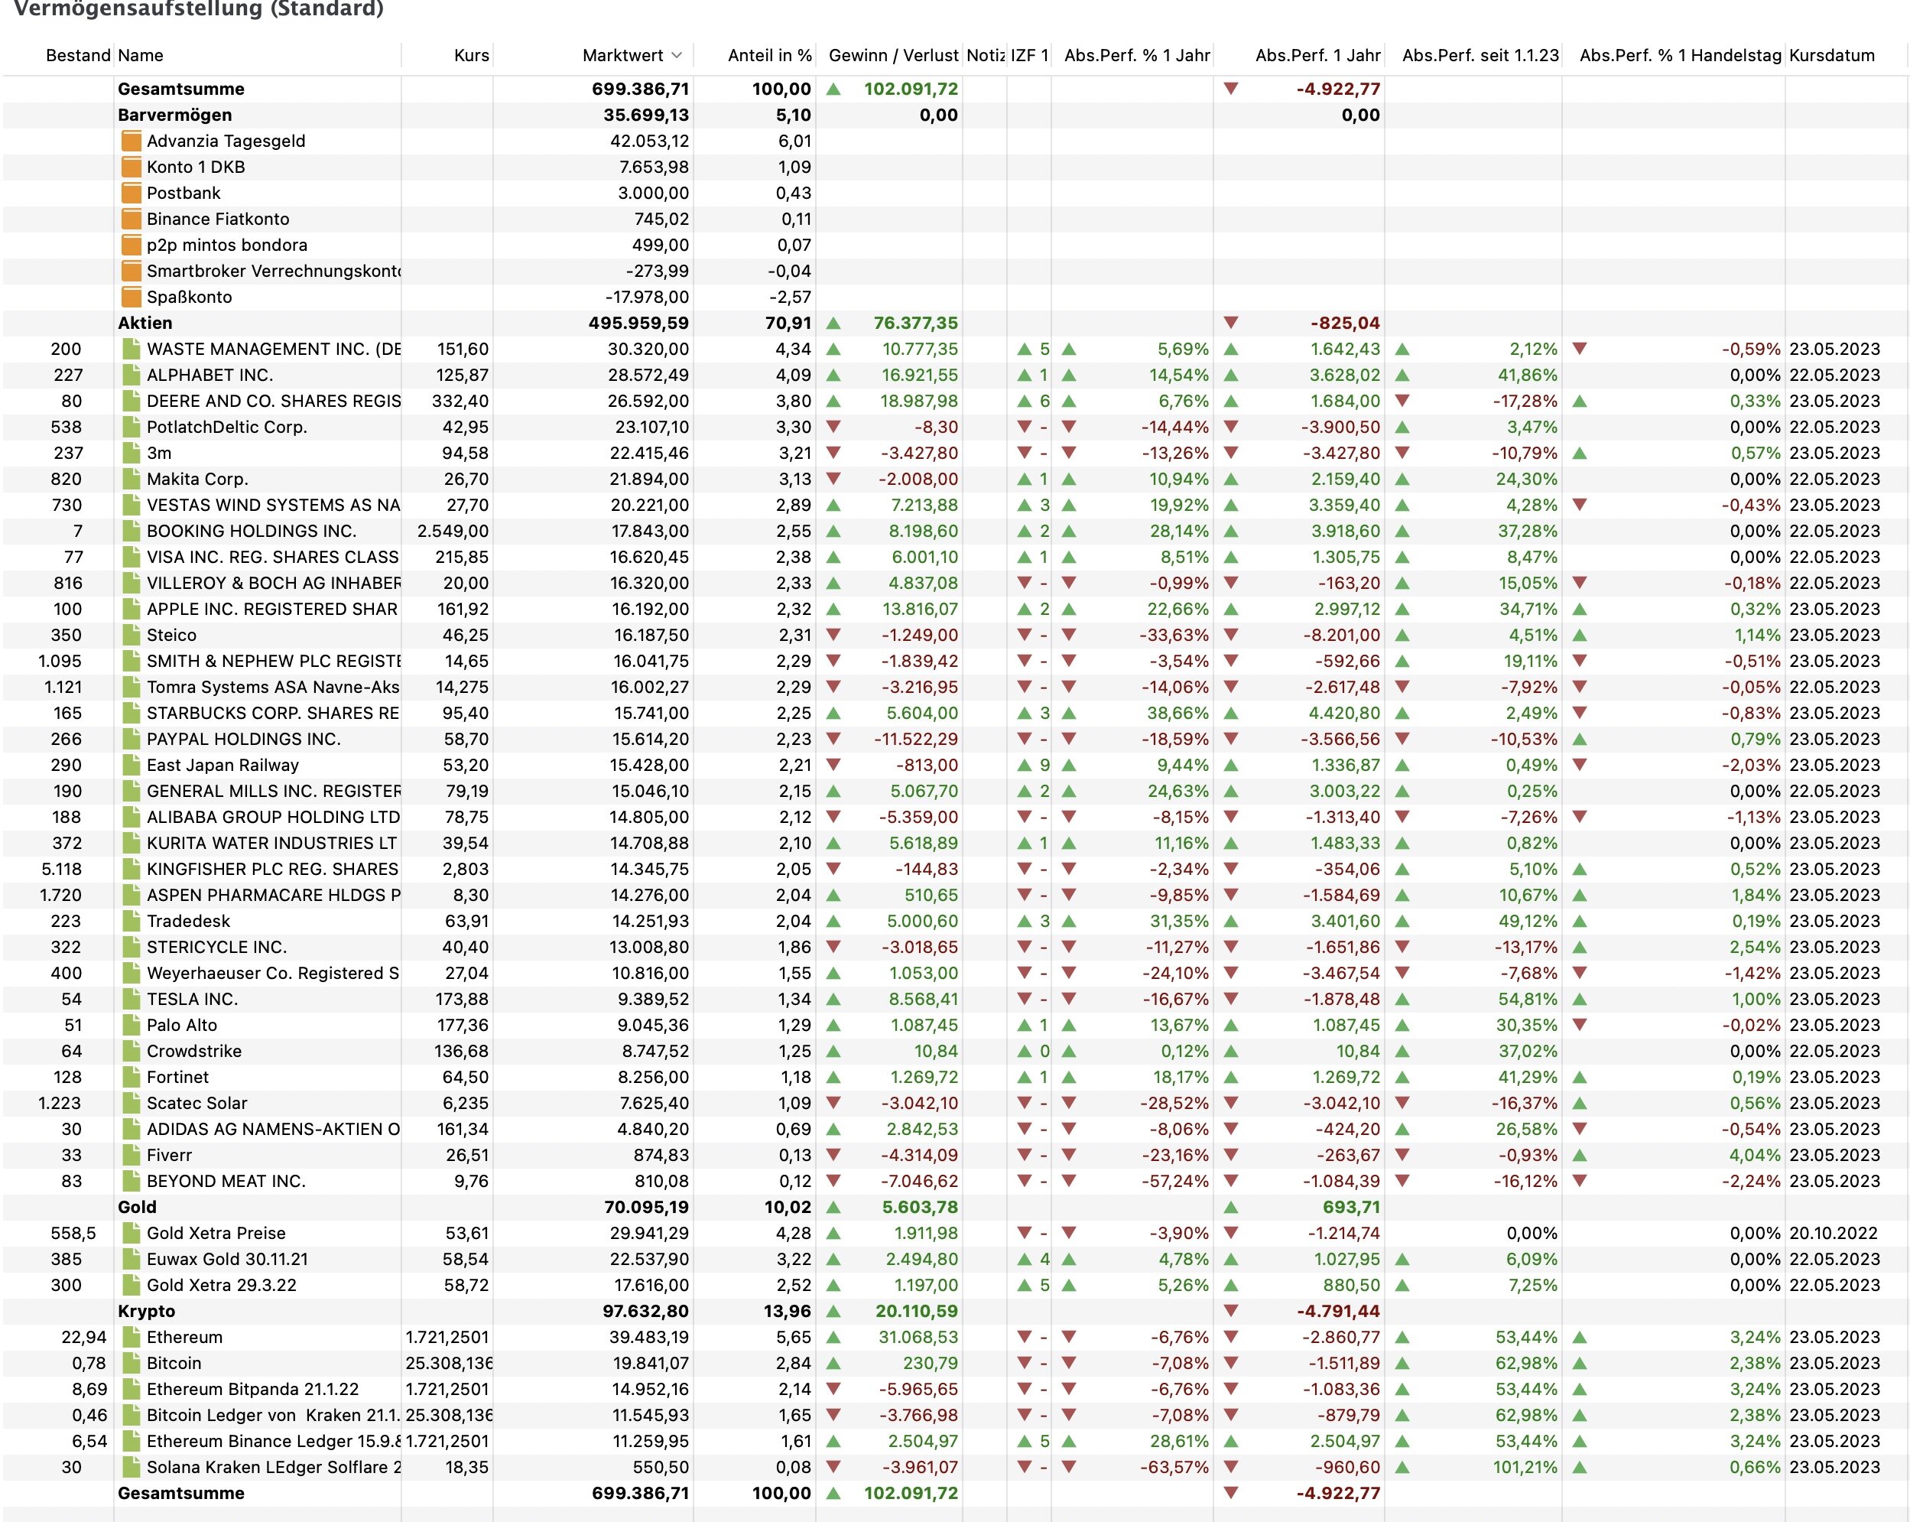The width and height of the screenshot is (1910, 1522).
Task: Select the Krypto category row
Action: tap(146, 1311)
